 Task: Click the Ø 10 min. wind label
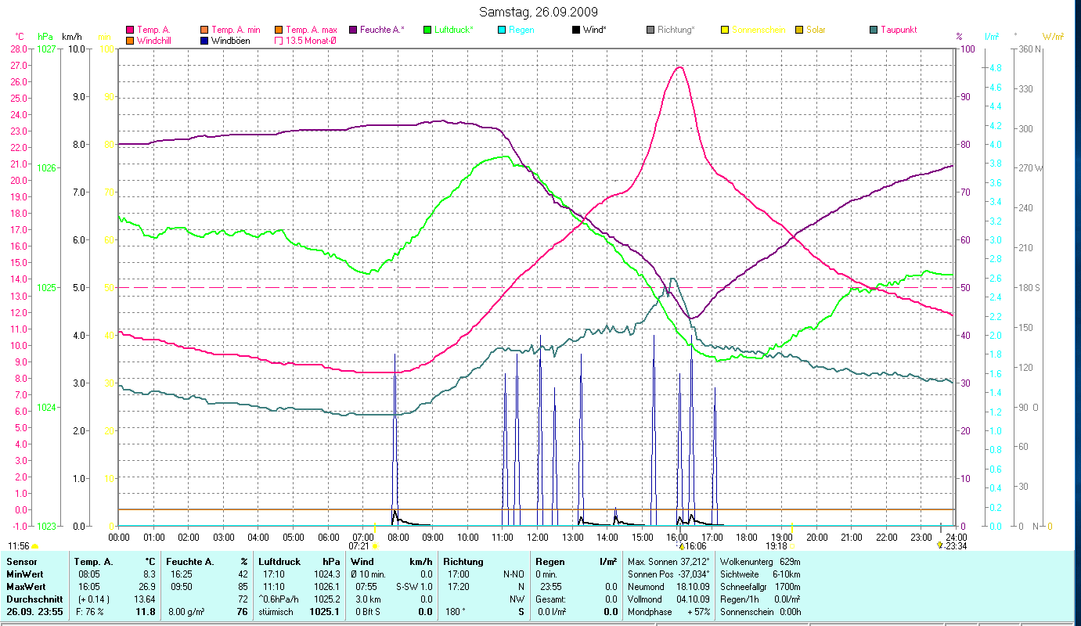369,574
